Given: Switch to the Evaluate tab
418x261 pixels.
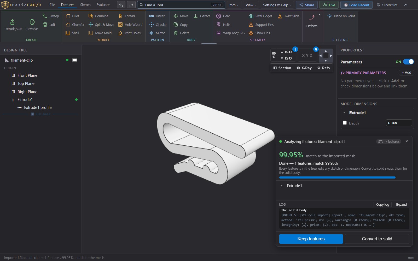Looking at the screenshot, I should [103, 5].
